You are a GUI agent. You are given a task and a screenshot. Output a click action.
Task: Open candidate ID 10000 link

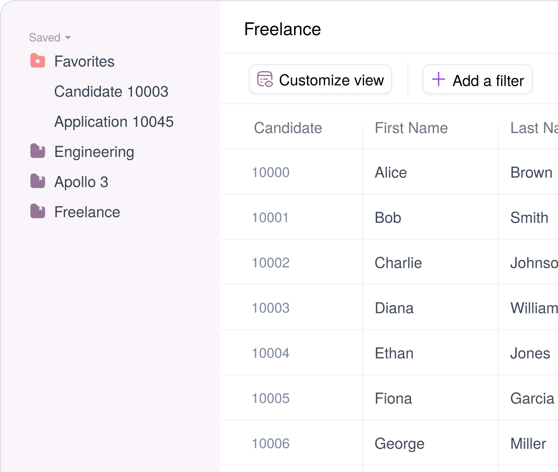tap(271, 172)
